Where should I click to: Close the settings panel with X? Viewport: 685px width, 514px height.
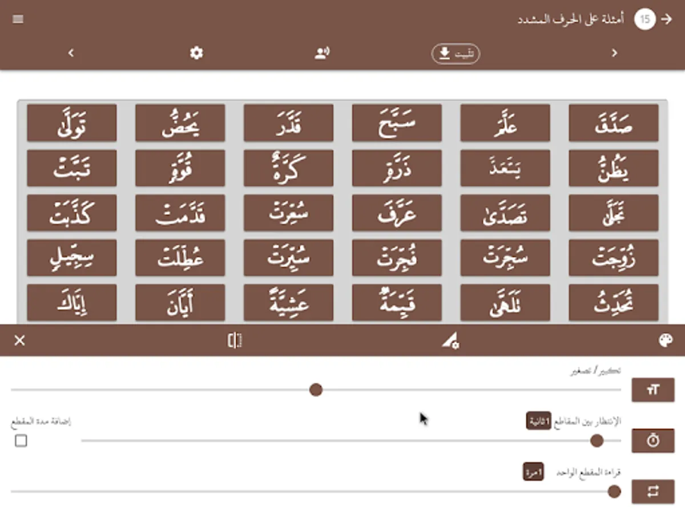pos(19,341)
